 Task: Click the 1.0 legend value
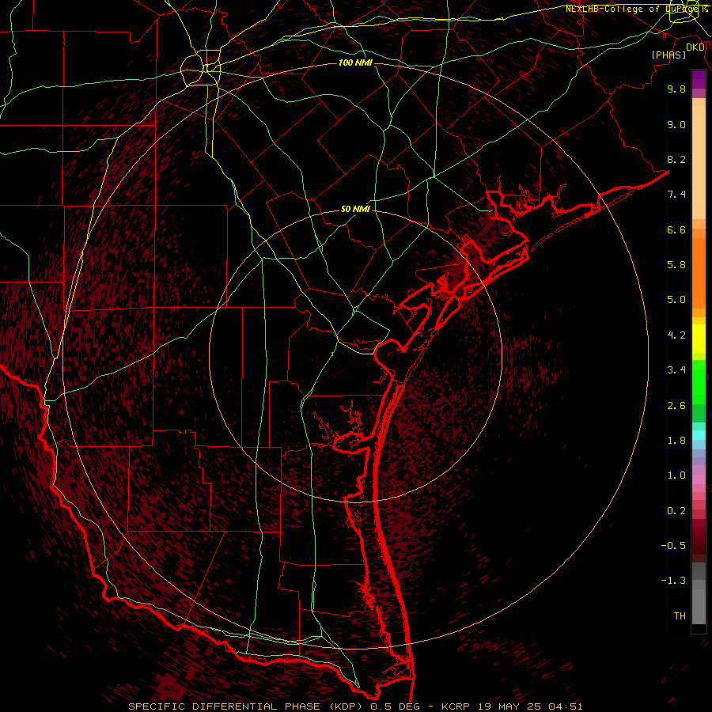(x=676, y=475)
